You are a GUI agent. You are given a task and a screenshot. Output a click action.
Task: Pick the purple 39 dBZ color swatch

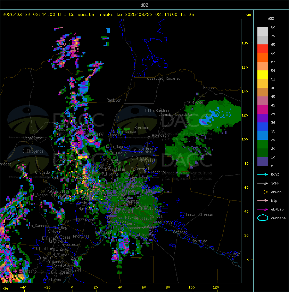tap(263, 118)
